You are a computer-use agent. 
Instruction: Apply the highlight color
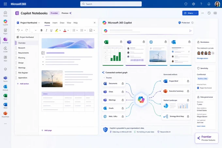(x=56, y=30)
